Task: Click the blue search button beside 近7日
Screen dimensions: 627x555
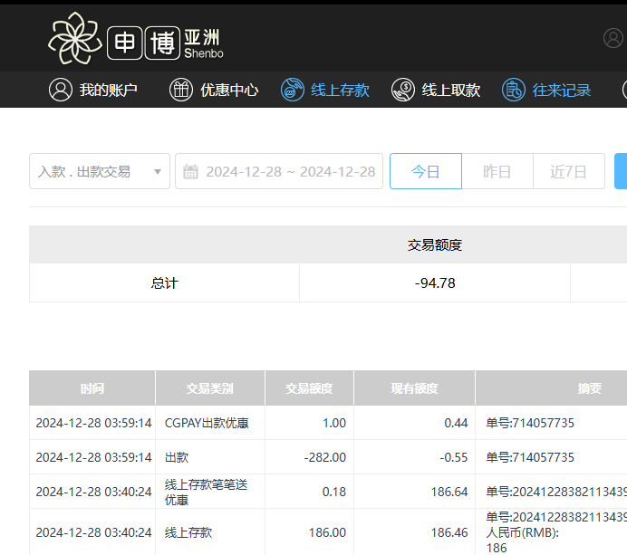Action: coord(621,171)
